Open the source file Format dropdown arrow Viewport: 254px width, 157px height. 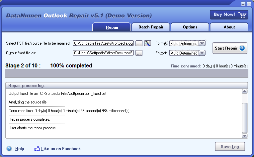pyautogui.click(x=202, y=43)
